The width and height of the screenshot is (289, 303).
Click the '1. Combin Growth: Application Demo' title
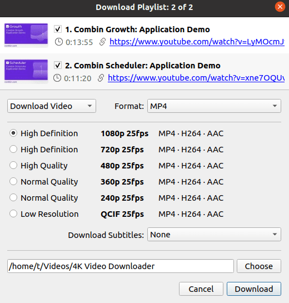[137, 29]
